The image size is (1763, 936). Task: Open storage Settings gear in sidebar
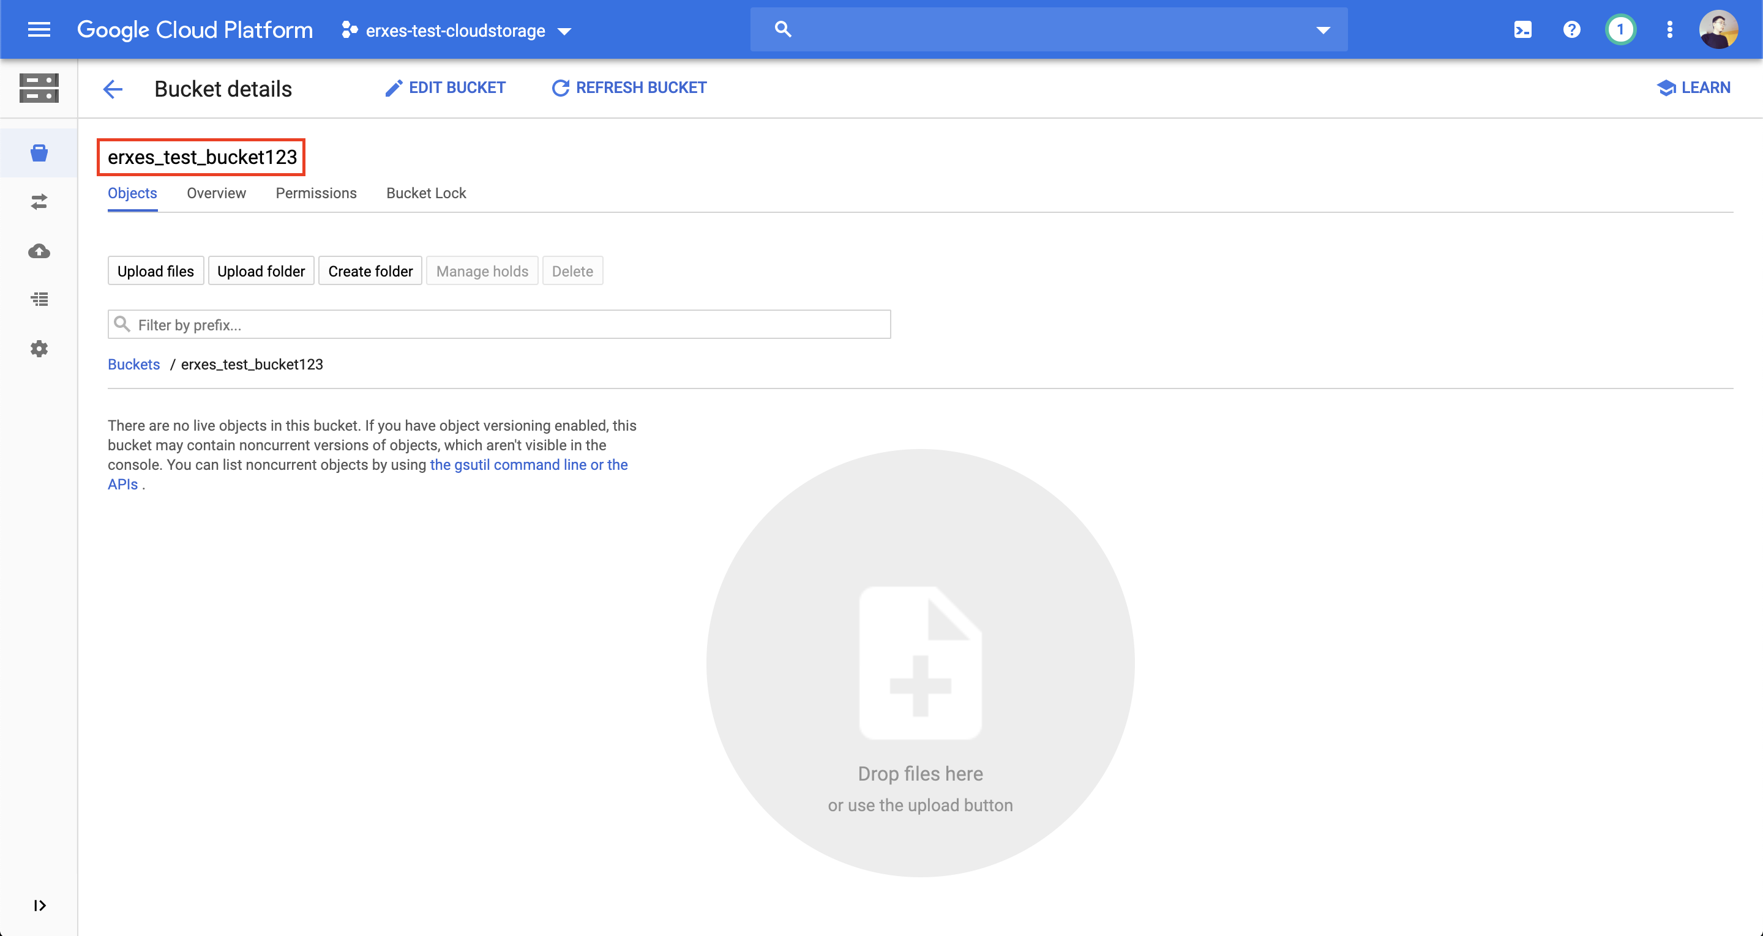[39, 349]
